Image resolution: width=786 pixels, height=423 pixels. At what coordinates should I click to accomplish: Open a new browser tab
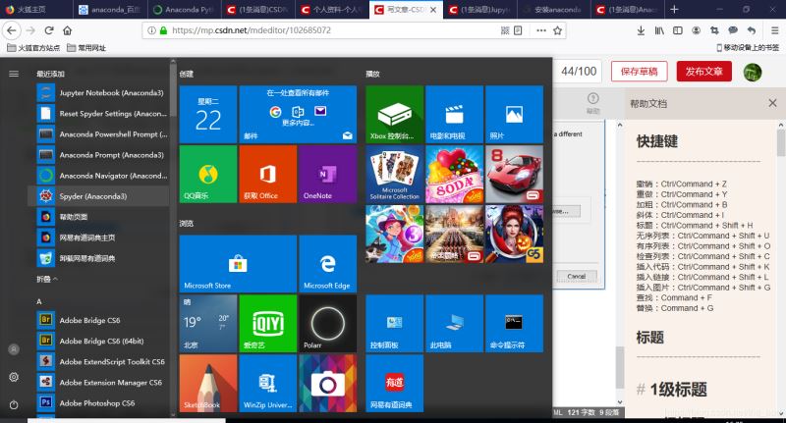point(674,10)
